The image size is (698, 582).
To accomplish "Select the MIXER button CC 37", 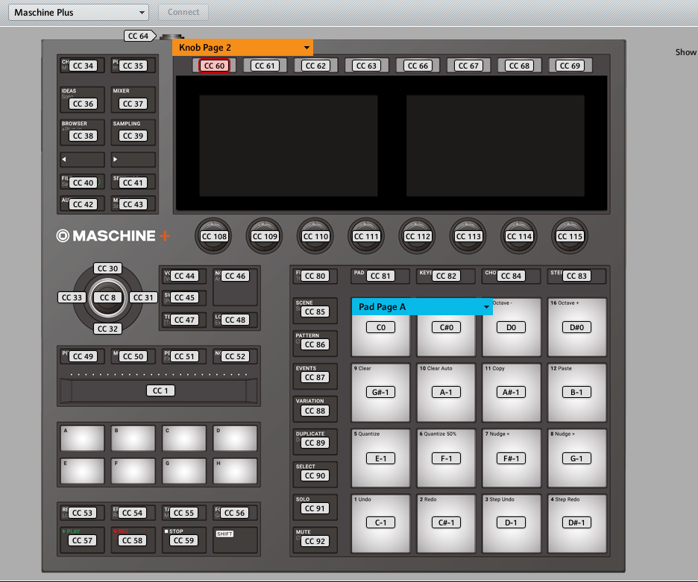I will (133, 100).
